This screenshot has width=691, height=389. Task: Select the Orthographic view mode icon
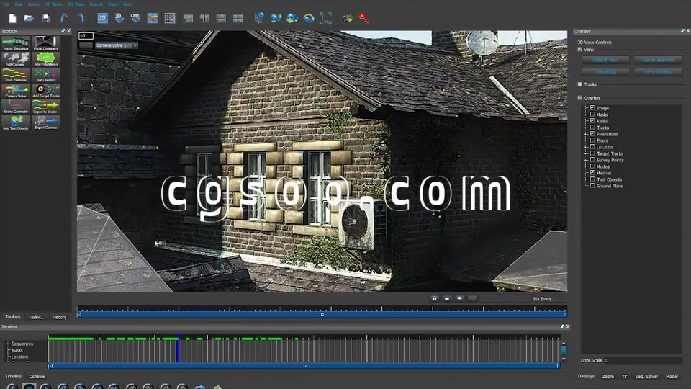tap(136, 18)
